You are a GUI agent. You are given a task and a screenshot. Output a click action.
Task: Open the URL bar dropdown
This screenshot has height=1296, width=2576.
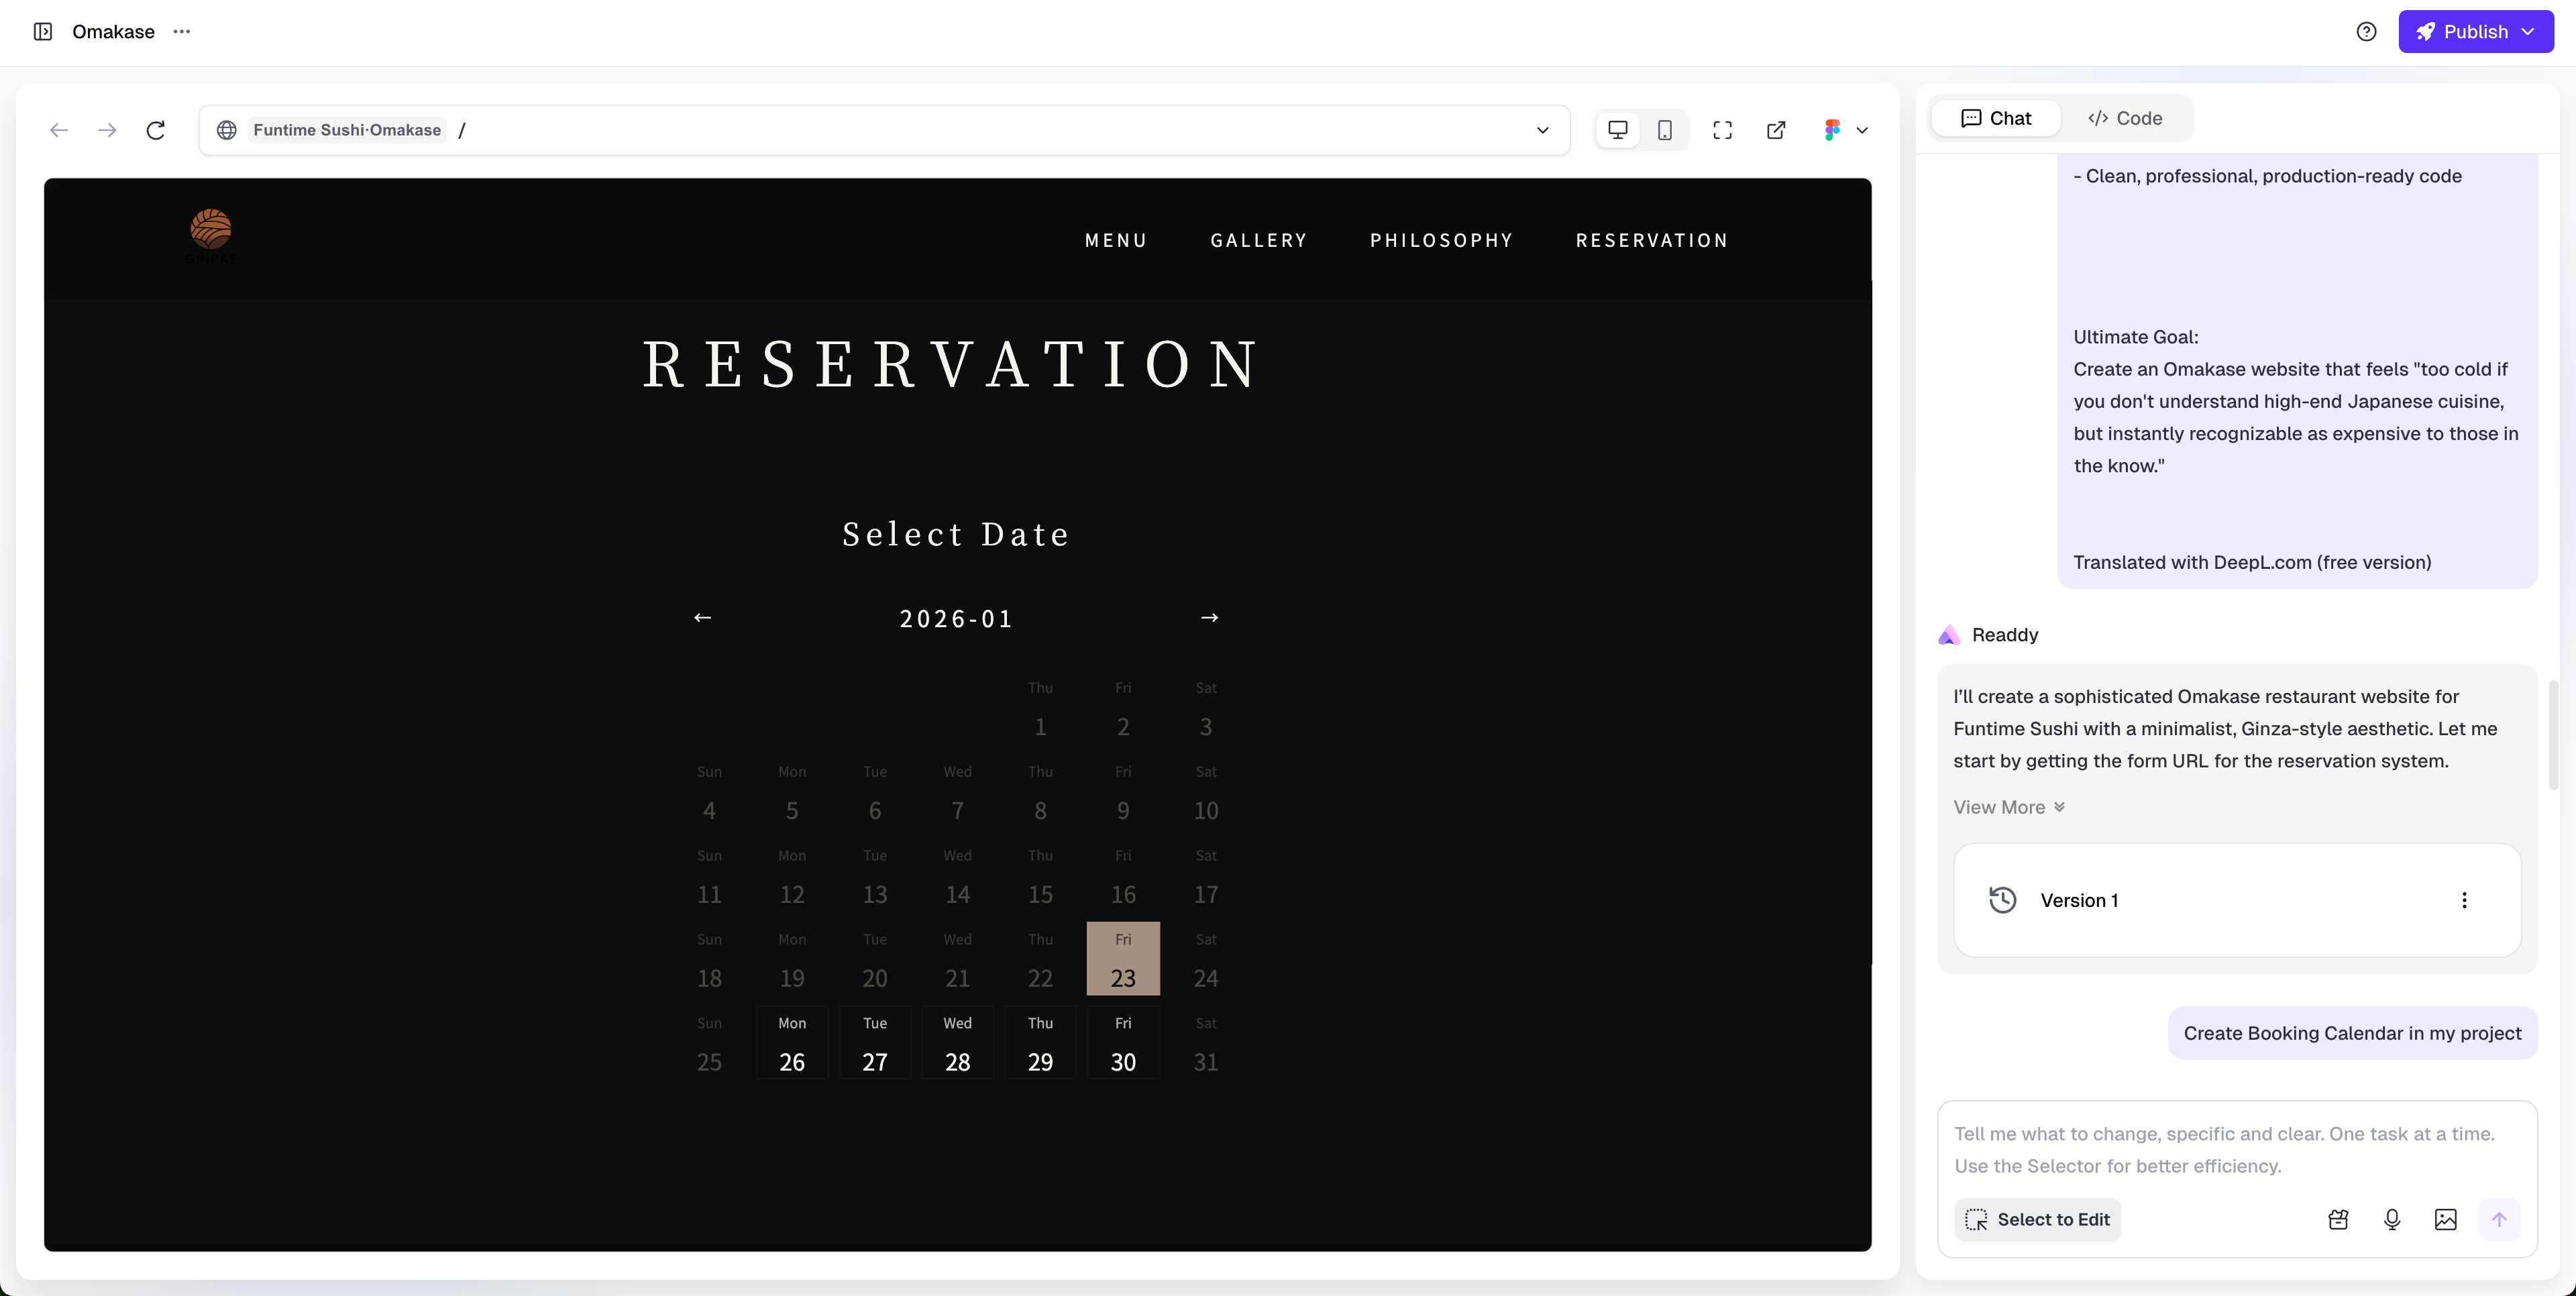1542,130
